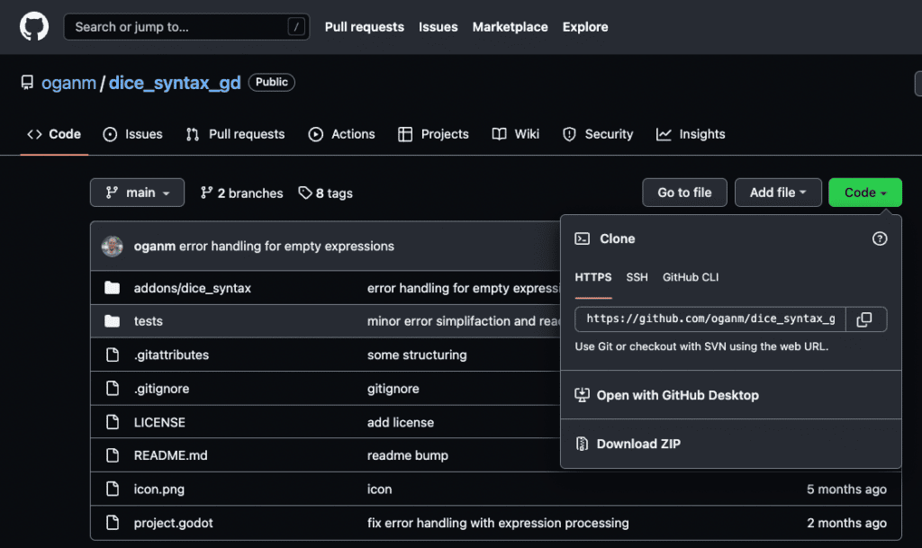Click Download ZIP
The image size is (922, 548).
tap(731, 444)
